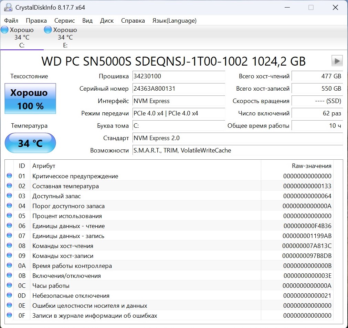Screen dimensions: 348x328
Task: Click raw value 000000007A813C
Action: pos(307,246)
